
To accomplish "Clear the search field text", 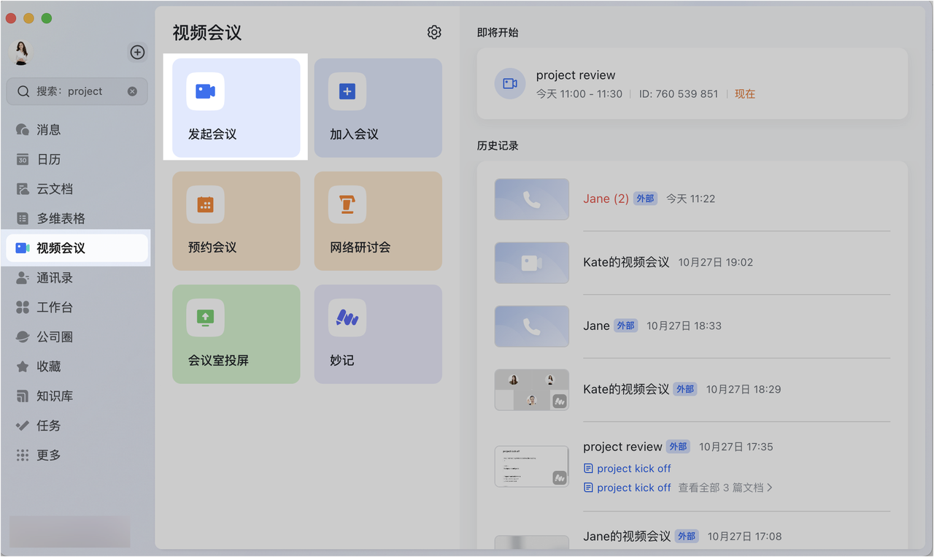I will tap(132, 91).
